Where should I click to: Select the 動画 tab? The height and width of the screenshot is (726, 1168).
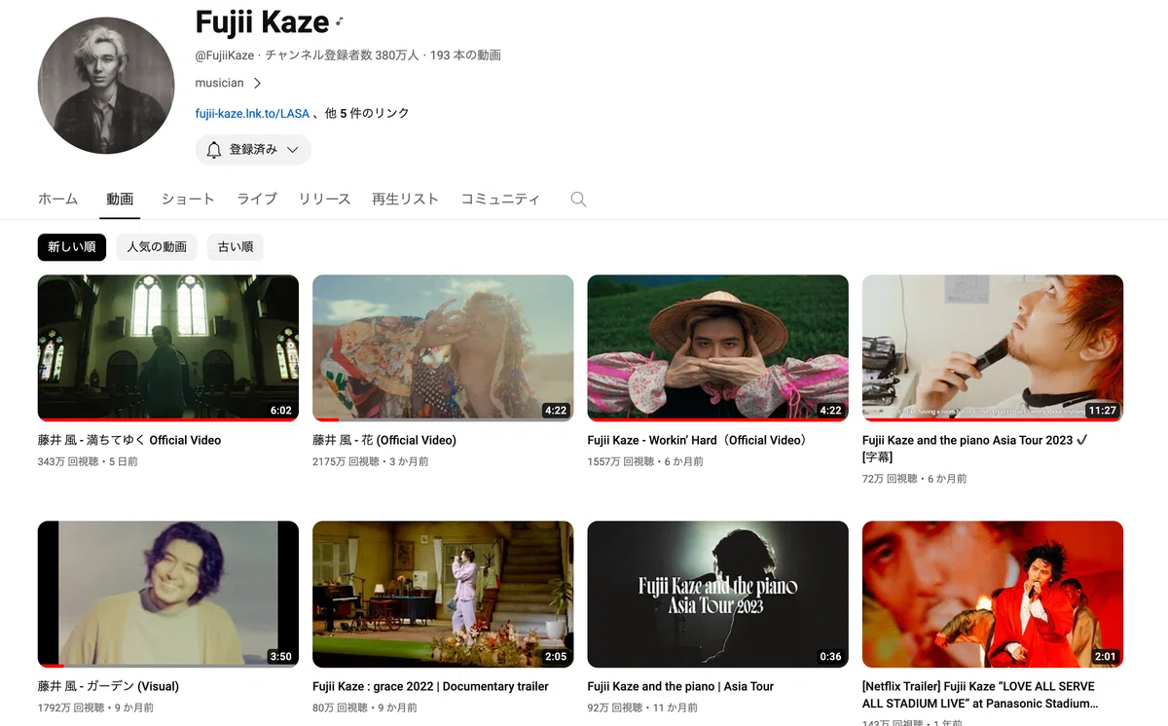[120, 199]
